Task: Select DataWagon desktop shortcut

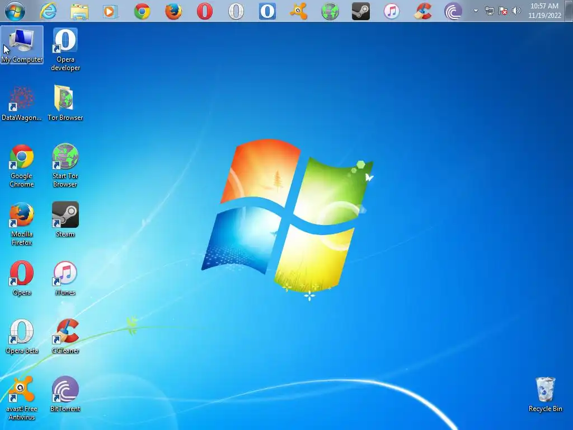Action: click(22, 104)
